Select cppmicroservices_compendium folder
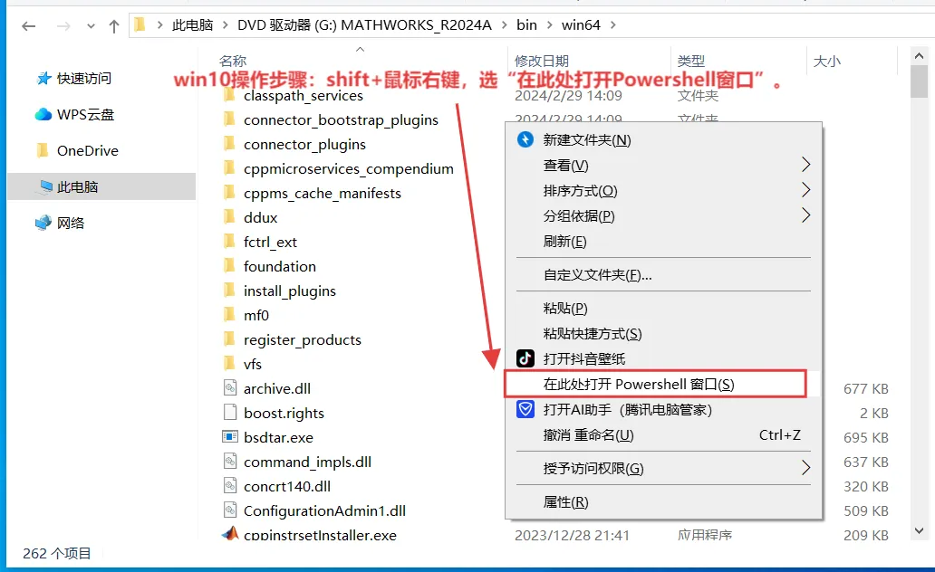The image size is (935, 572). 348,168
